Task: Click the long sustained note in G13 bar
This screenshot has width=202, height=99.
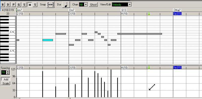Action: 140,34
